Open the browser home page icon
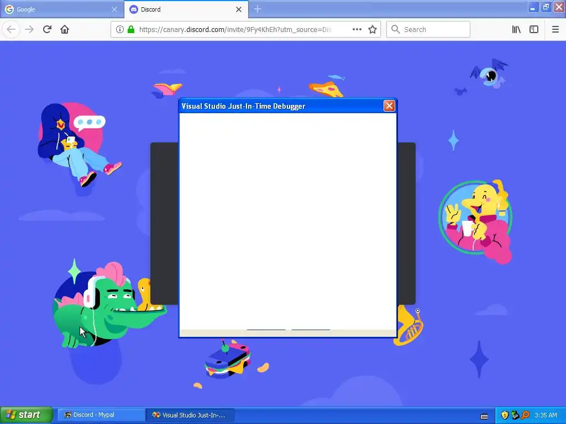Image resolution: width=566 pixels, height=424 pixels. point(65,29)
